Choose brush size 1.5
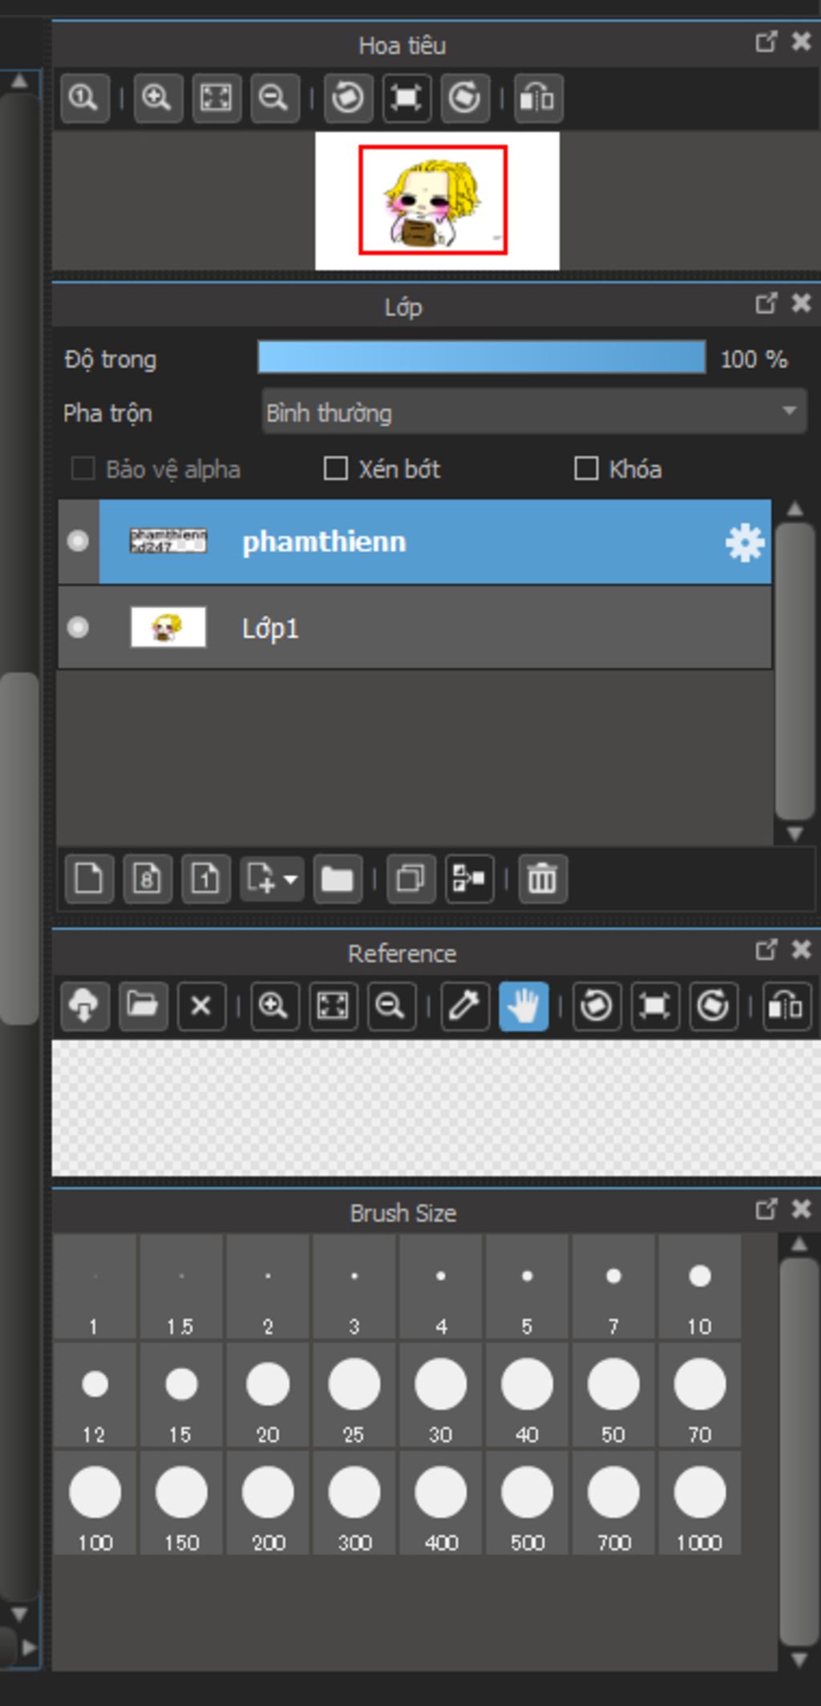 tap(181, 1288)
